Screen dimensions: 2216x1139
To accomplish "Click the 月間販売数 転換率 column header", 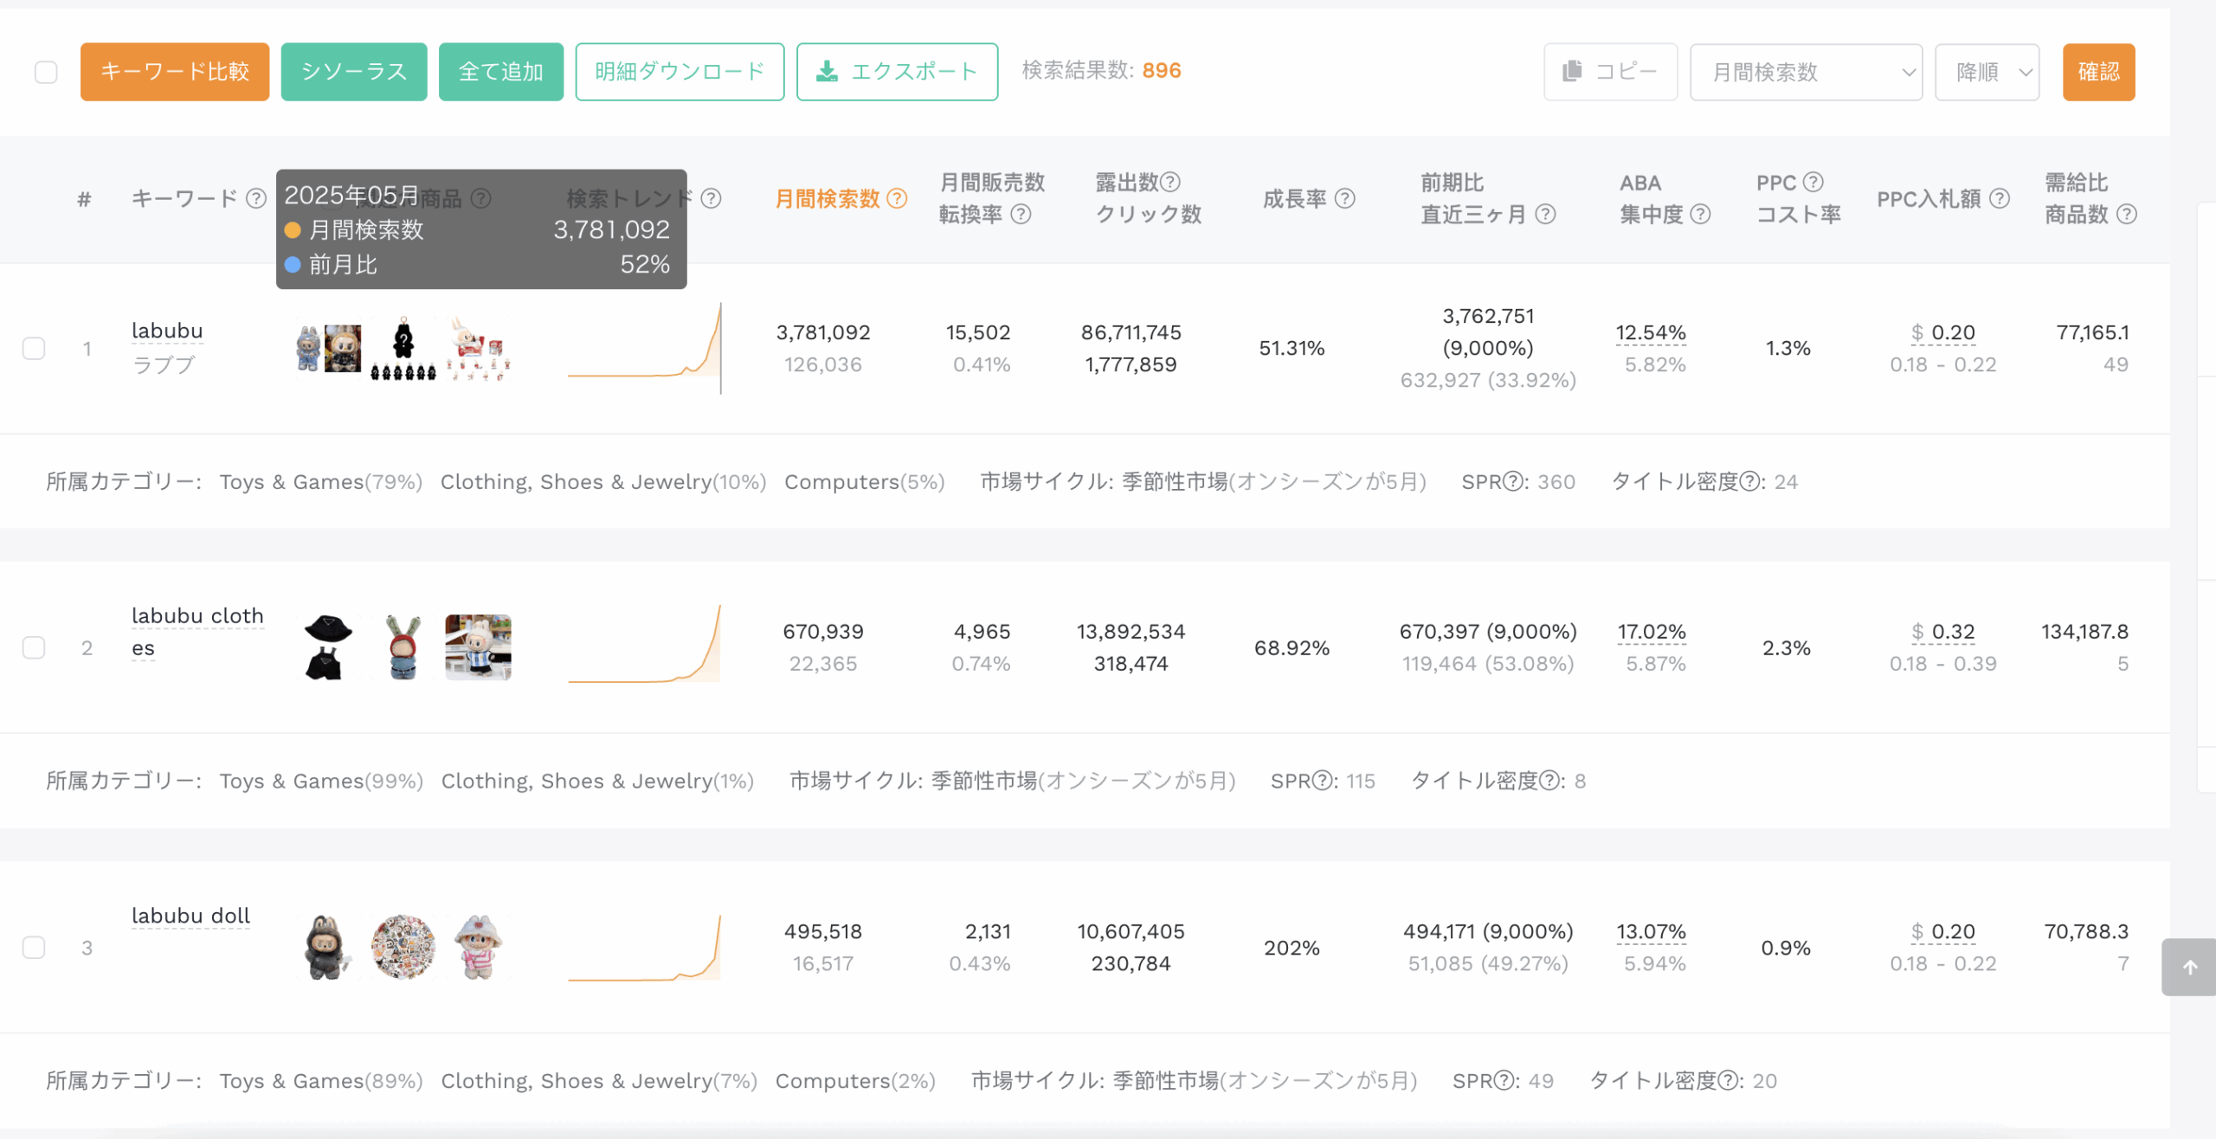I will 992,199.
